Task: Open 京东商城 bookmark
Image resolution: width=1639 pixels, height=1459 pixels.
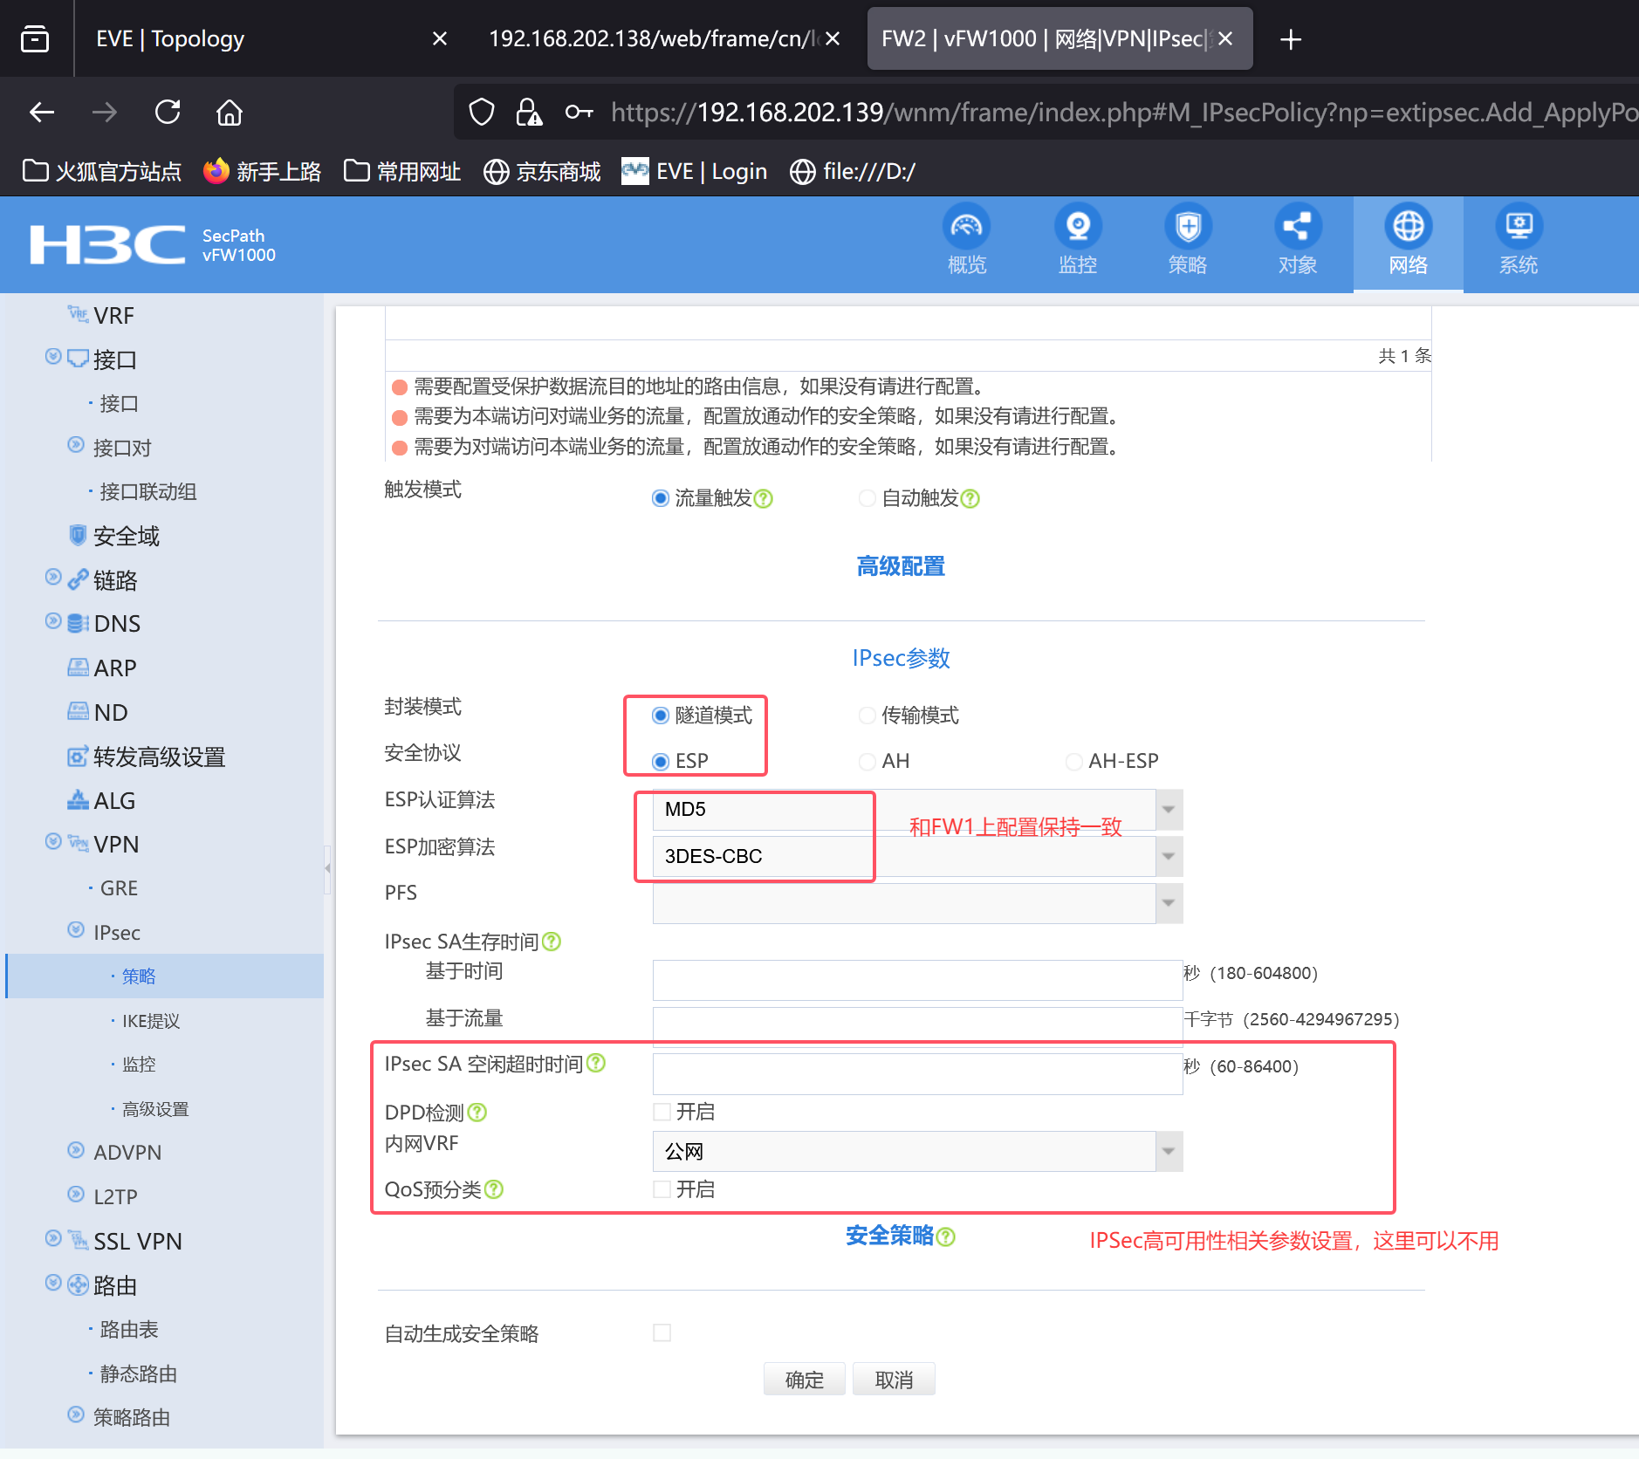Action: tap(543, 171)
